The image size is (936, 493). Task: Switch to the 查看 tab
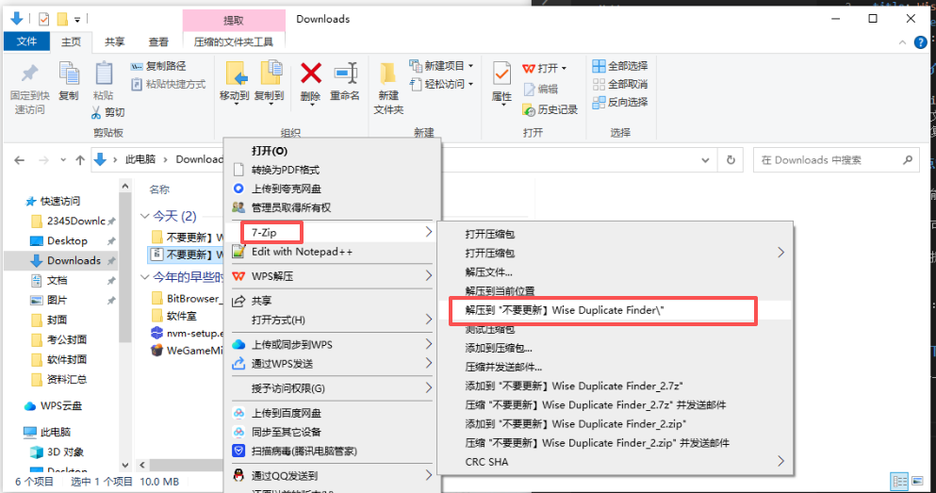coord(158,41)
